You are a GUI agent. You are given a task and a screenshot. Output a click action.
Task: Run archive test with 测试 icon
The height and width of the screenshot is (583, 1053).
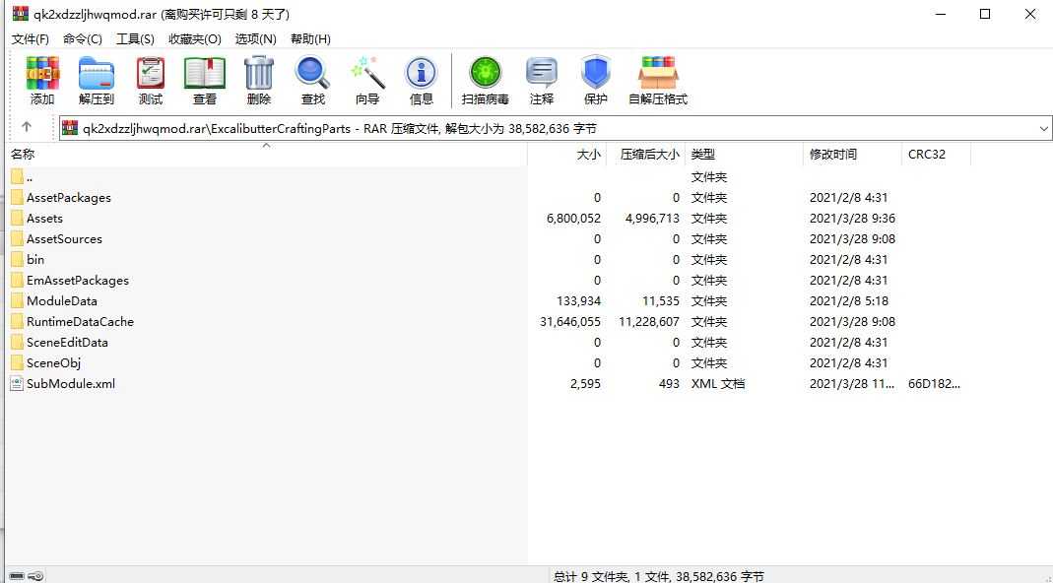151,81
